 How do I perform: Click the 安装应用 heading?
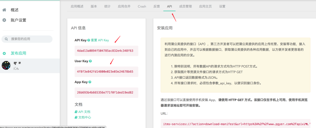tap(165, 28)
